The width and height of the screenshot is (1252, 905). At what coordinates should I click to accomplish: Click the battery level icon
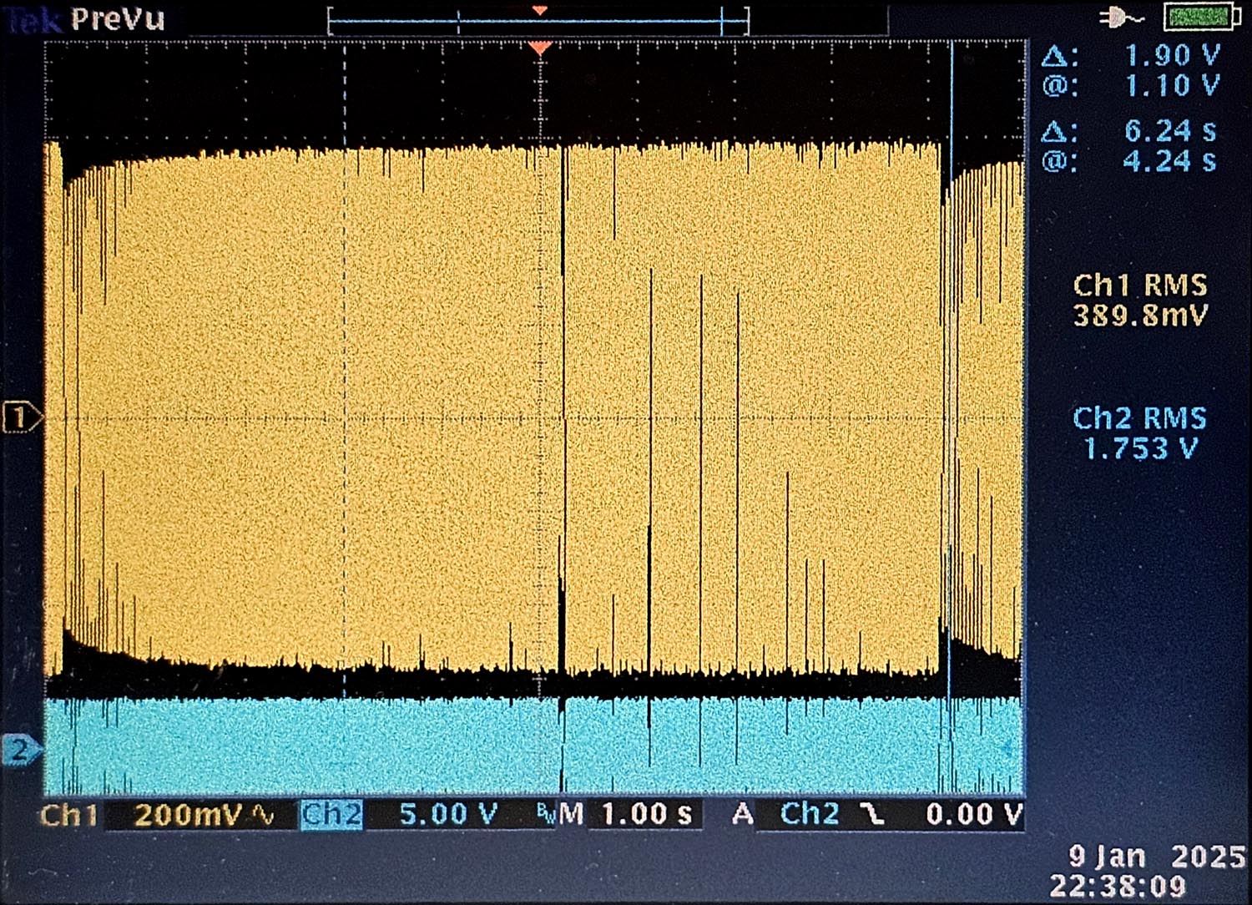pyautogui.click(x=1201, y=18)
